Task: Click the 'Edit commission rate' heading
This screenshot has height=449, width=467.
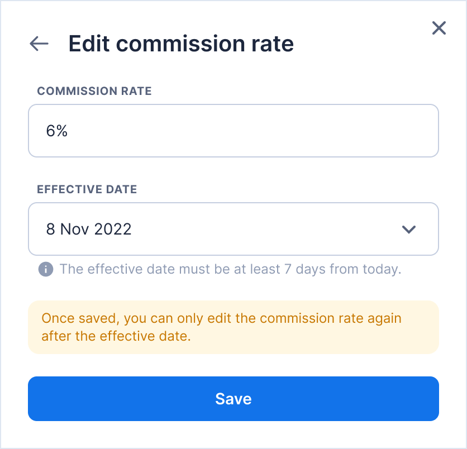Action: click(x=181, y=44)
